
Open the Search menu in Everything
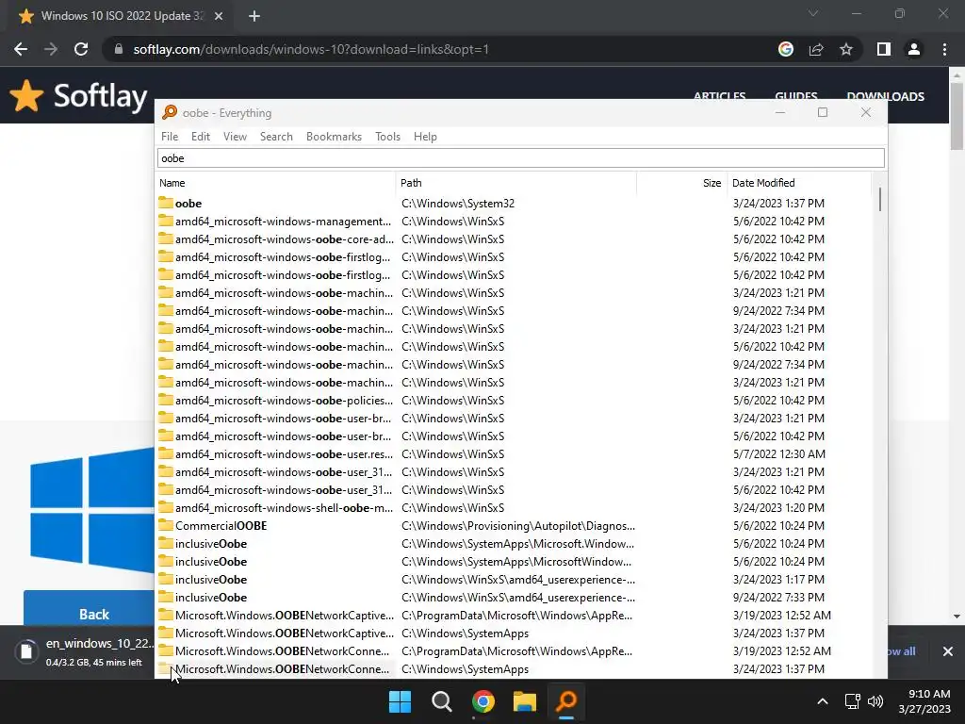[x=276, y=137]
